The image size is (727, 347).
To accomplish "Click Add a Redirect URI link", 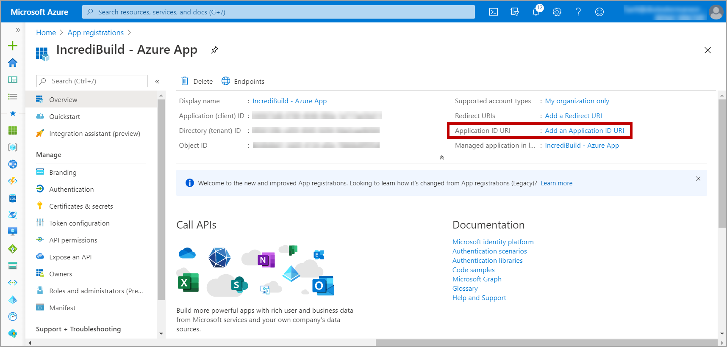I will [573, 116].
